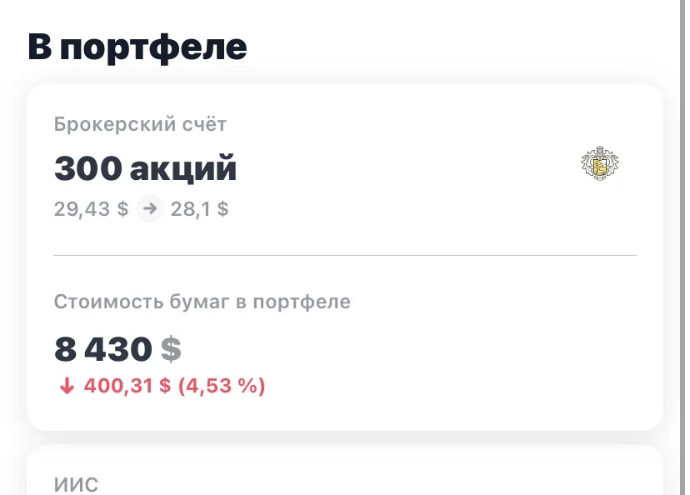Click the Tinkoff crest logo icon

coord(600,162)
